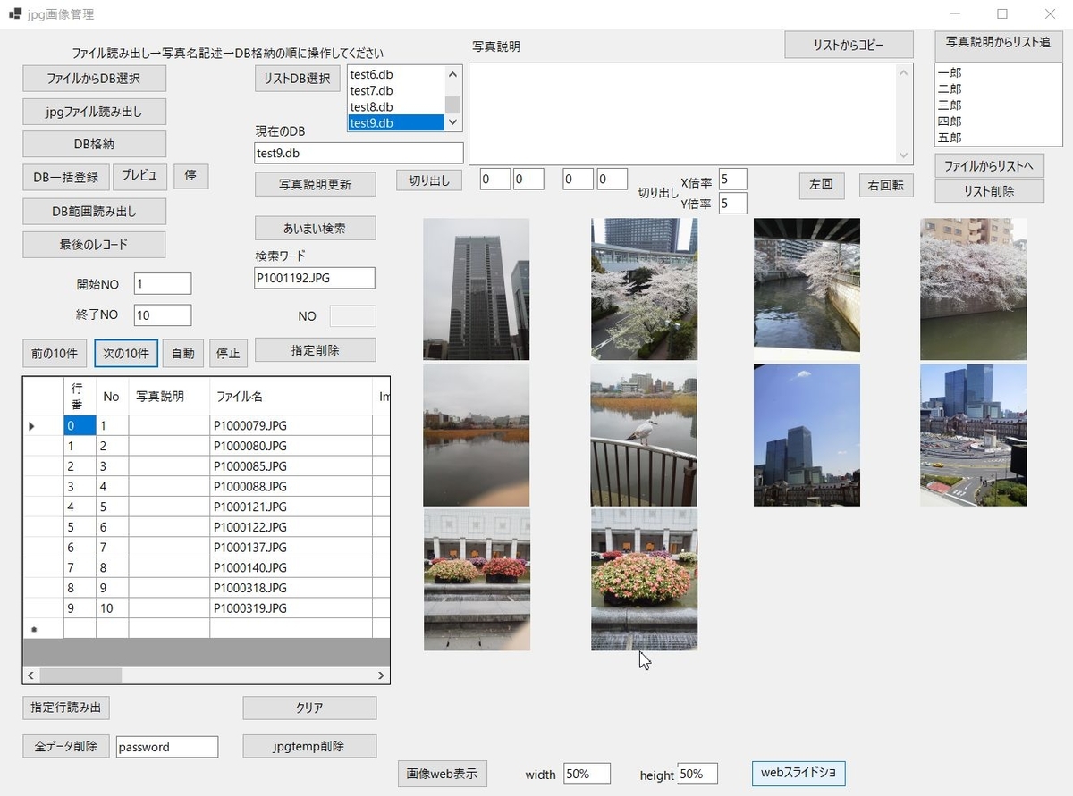
Task: Click リストDB選択 button
Action: [x=298, y=78]
